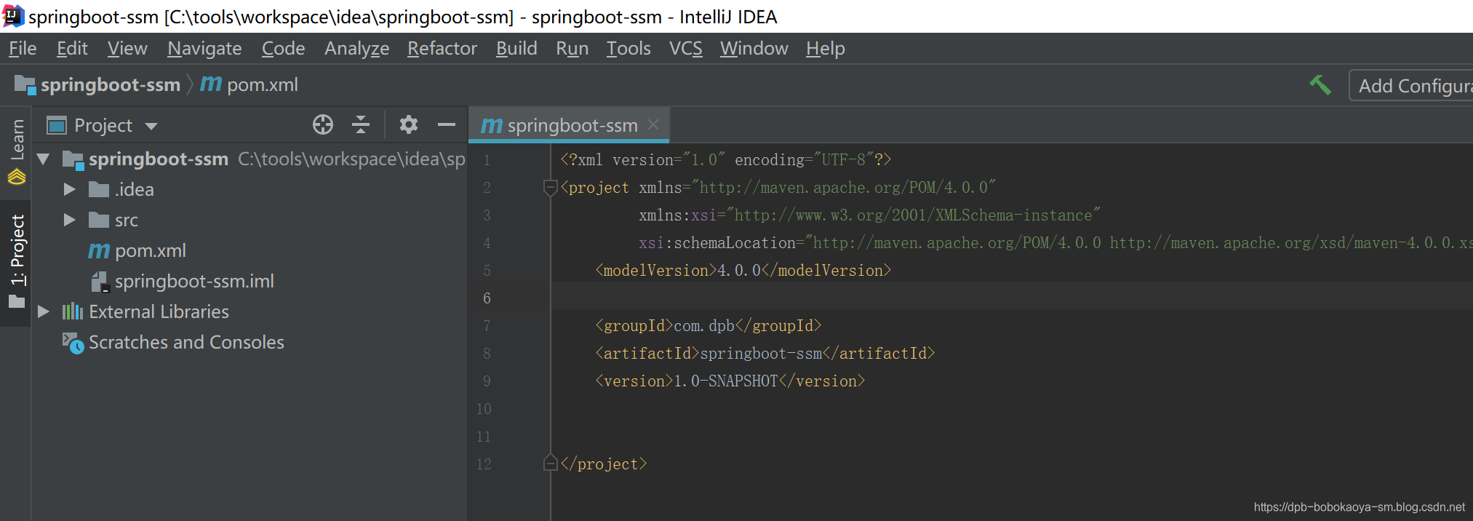Expand the External Libraries node
1473x521 pixels.
click(x=44, y=311)
